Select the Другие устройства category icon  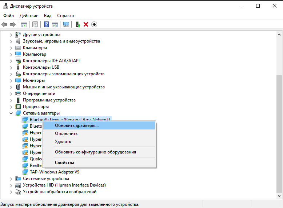(x=18, y=35)
